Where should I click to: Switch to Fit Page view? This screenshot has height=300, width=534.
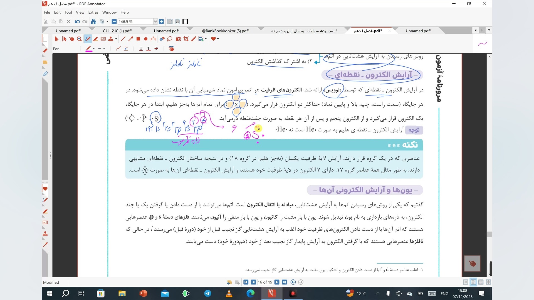pos(170,22)
